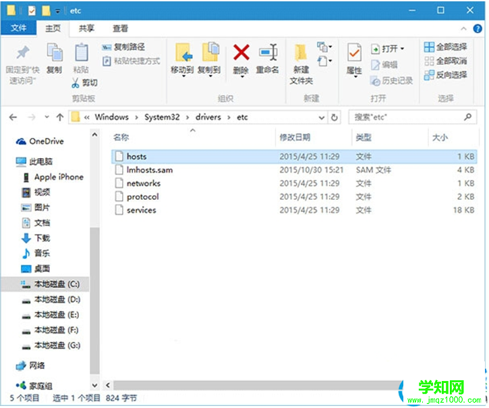
Task: Select the services file
Action: [294, 210]
